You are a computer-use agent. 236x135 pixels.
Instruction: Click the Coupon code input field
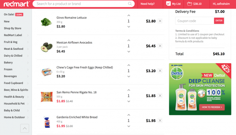click(195, 21)
